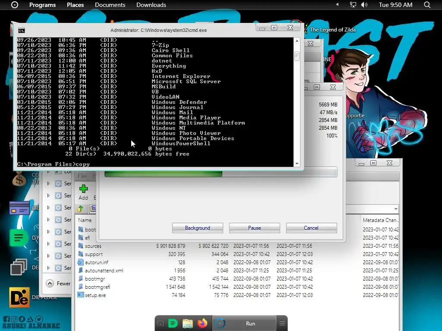This screenshot has width=442, height=331.
Task: Open the Documents menu
Action: [x=110, y=5]
